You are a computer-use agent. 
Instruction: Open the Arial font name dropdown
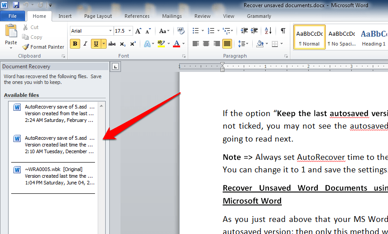pos(110,31)
